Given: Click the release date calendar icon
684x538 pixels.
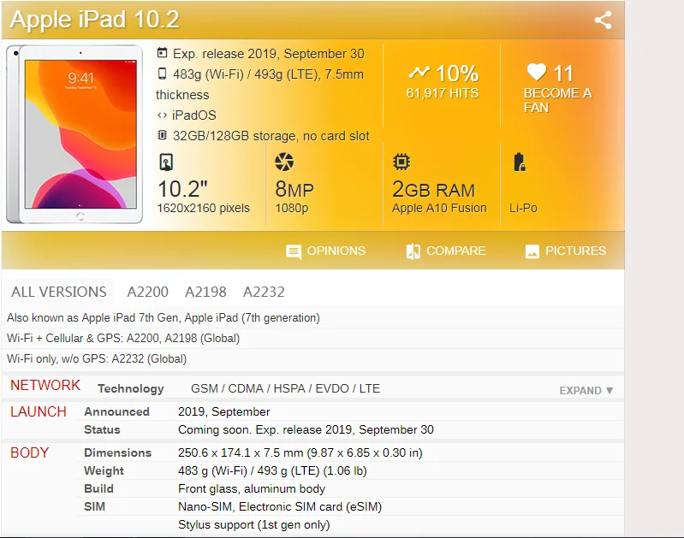Looking at the screenshot, I should (162, 53).
